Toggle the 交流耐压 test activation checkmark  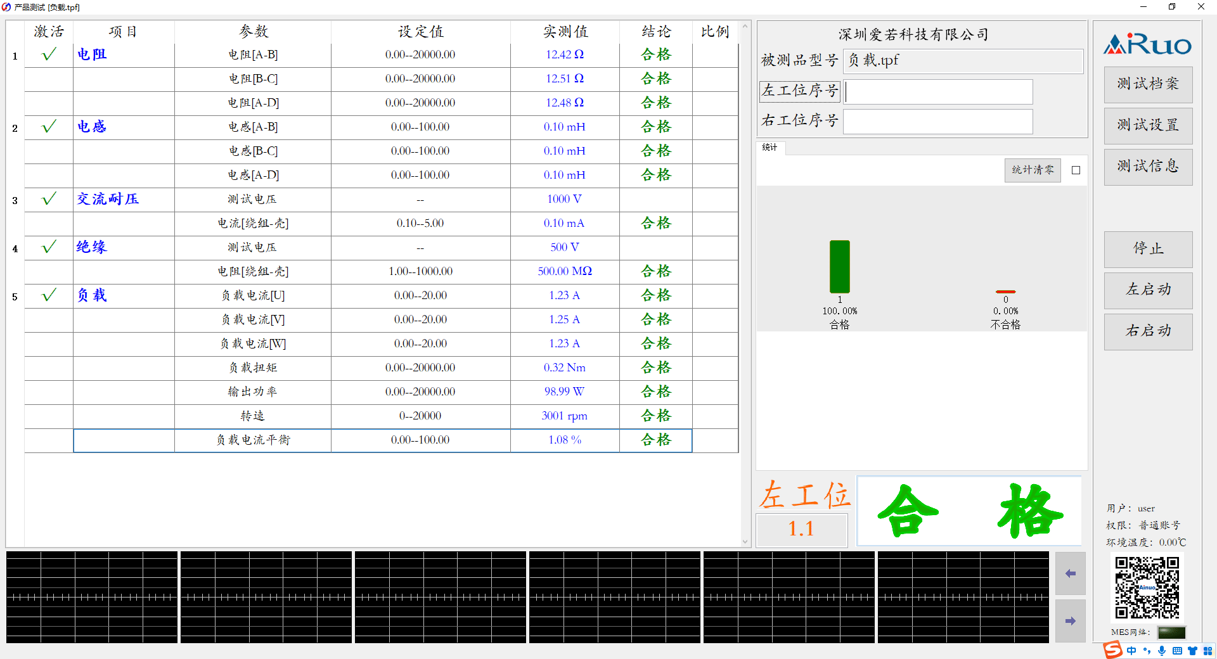49,199
